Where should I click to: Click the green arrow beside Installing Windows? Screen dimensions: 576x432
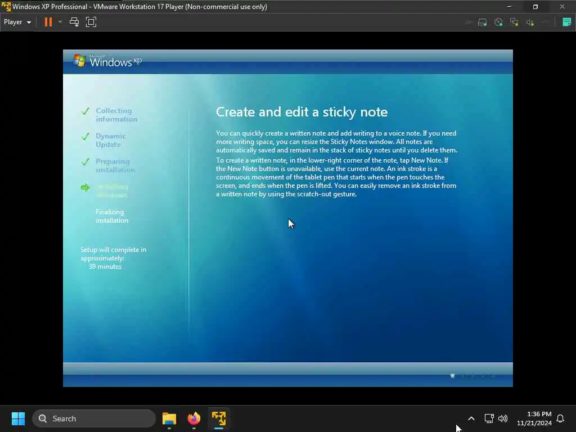tap(85, 188)
